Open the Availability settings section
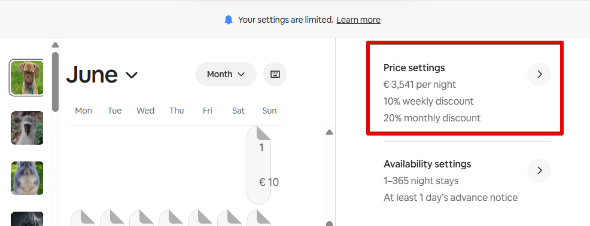Viewport: 590px width, 226px height. click(x=467, y=181)
